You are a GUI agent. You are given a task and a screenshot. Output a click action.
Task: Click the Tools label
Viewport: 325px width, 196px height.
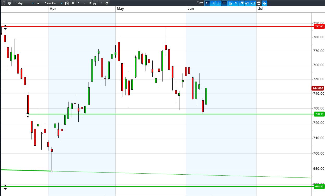point(200,3)
